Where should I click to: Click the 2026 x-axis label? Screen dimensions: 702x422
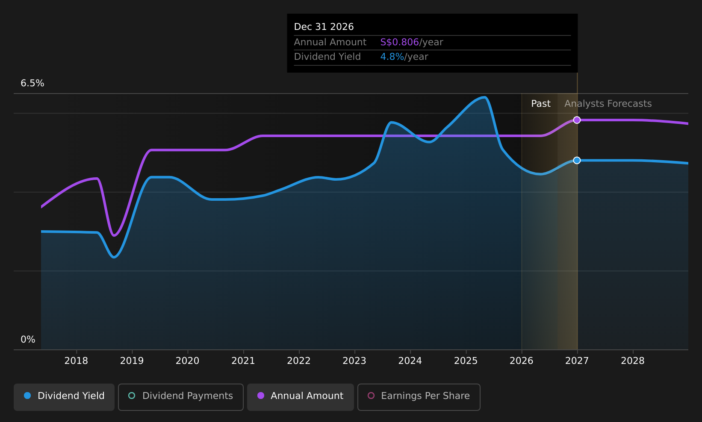pyautogui.click(x=522, y=361)
